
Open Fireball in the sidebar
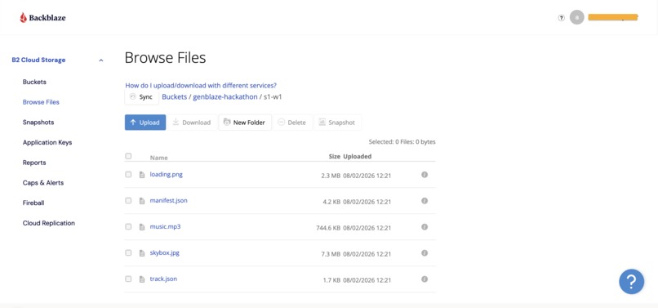click(33, 203)
